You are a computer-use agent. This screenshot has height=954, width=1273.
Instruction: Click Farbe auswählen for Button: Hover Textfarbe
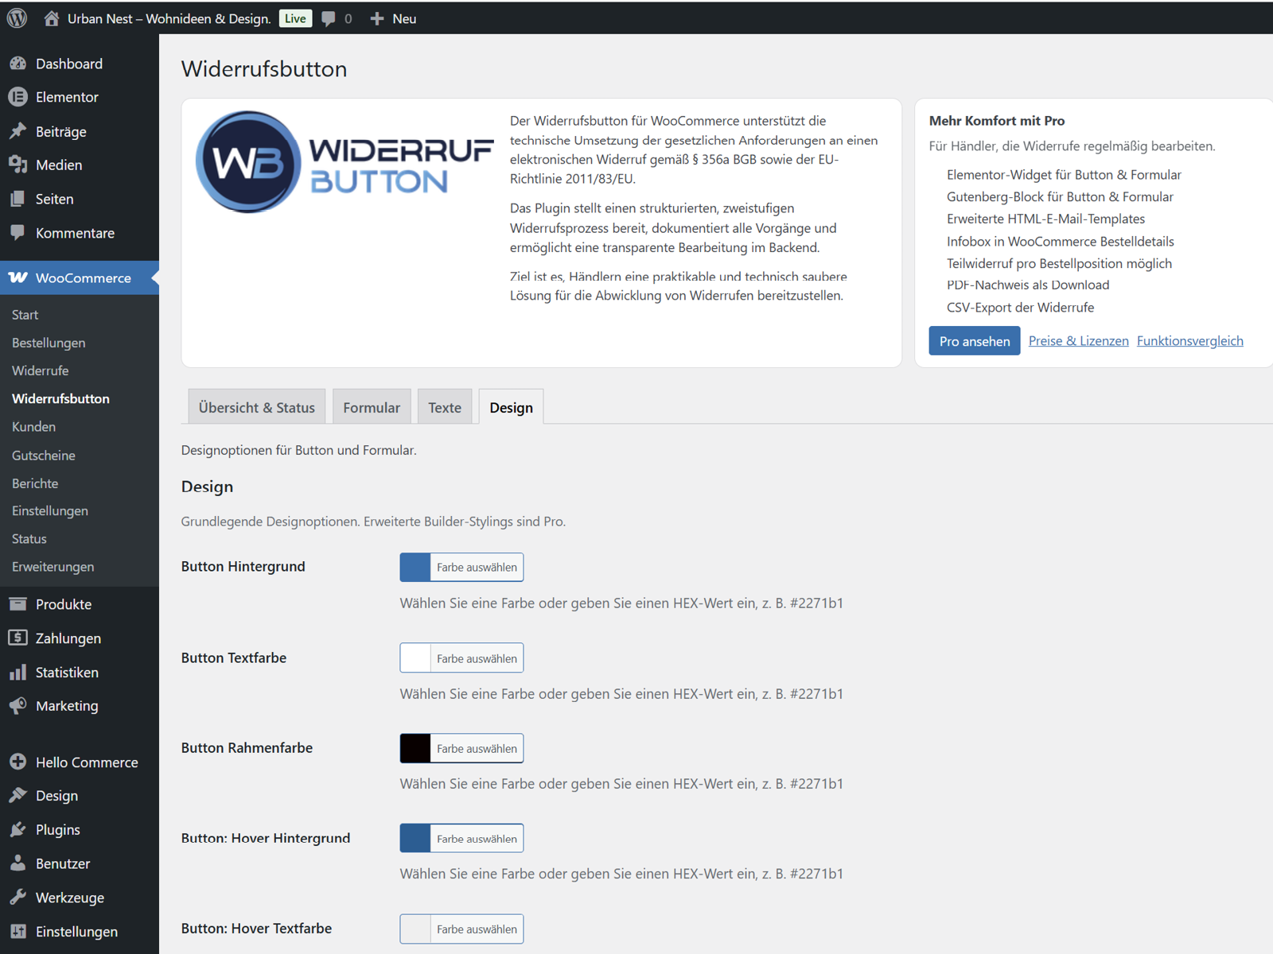(477, 929)
